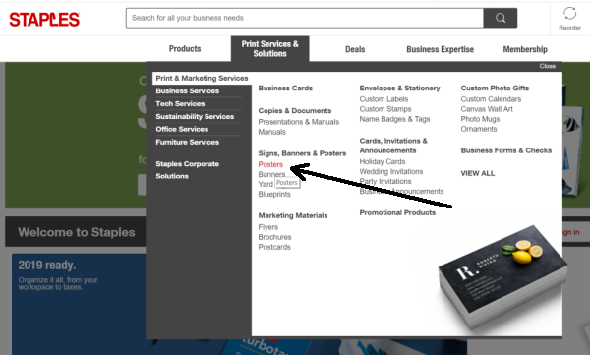Click the search magnifier icon button

501,18
